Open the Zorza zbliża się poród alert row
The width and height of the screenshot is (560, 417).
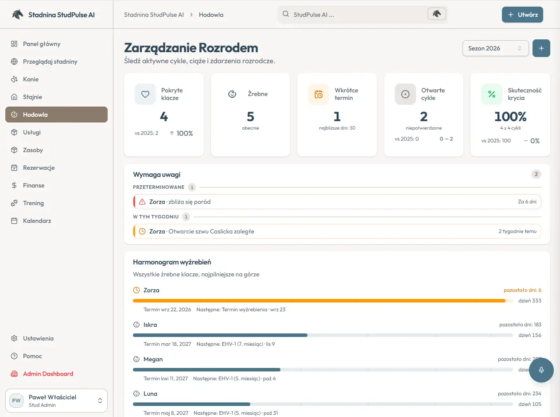[337, 202]
